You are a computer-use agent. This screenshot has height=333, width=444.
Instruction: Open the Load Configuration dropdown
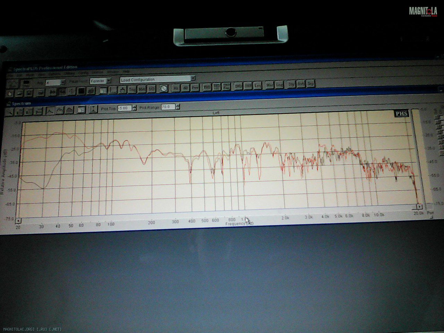tap(193, 79)
